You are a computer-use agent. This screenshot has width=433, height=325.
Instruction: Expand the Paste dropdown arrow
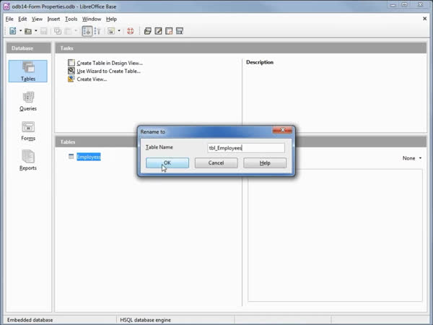[x=76, y=30]
